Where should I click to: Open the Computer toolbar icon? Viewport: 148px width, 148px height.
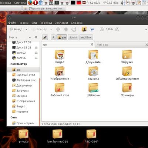pos(92,29)
